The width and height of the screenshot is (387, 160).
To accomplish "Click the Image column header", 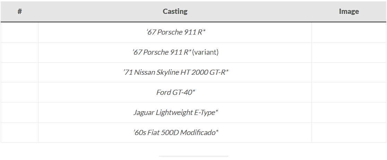I will click(349, 11).
